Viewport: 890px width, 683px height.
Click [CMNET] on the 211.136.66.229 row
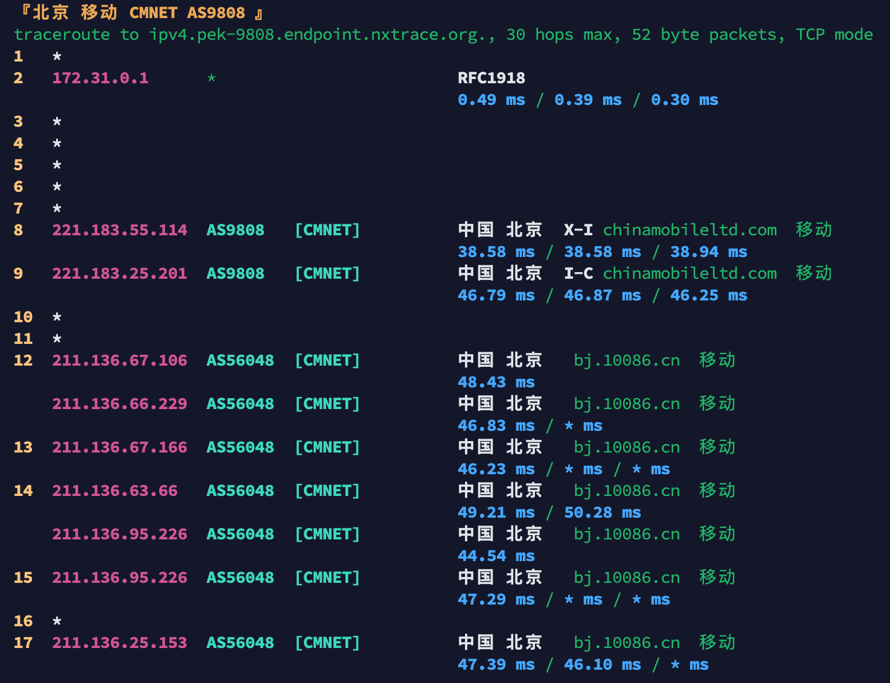coord(327,404)
